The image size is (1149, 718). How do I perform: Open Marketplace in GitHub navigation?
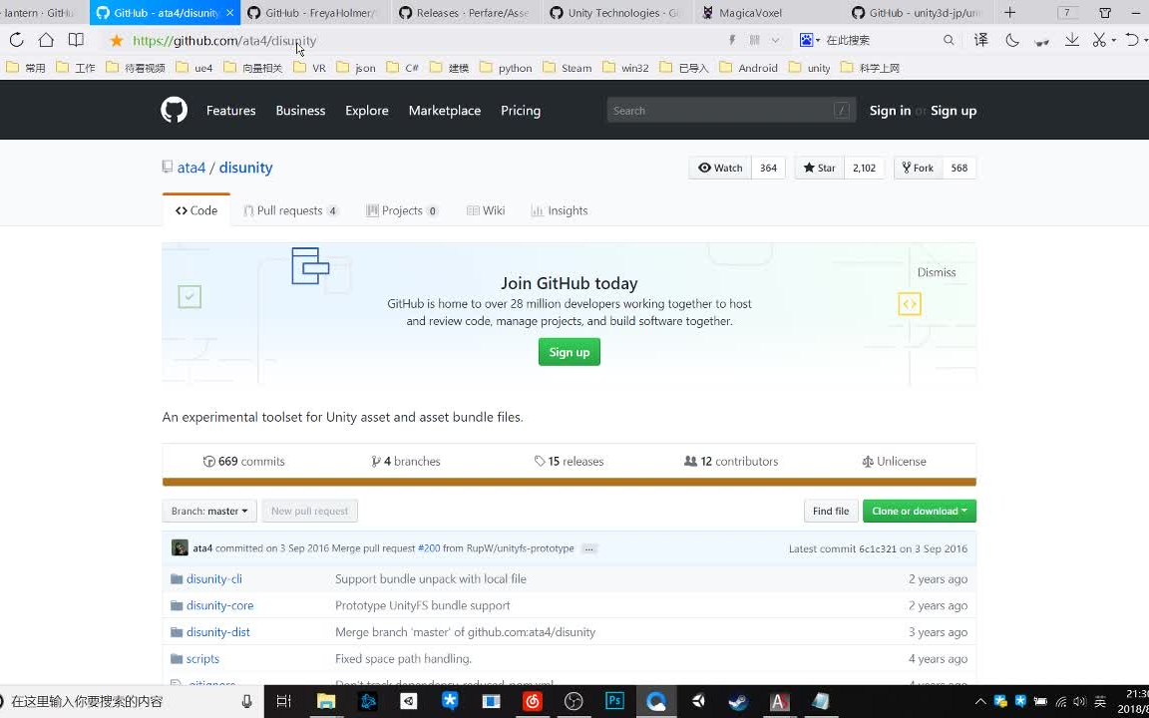coord(445,111)
